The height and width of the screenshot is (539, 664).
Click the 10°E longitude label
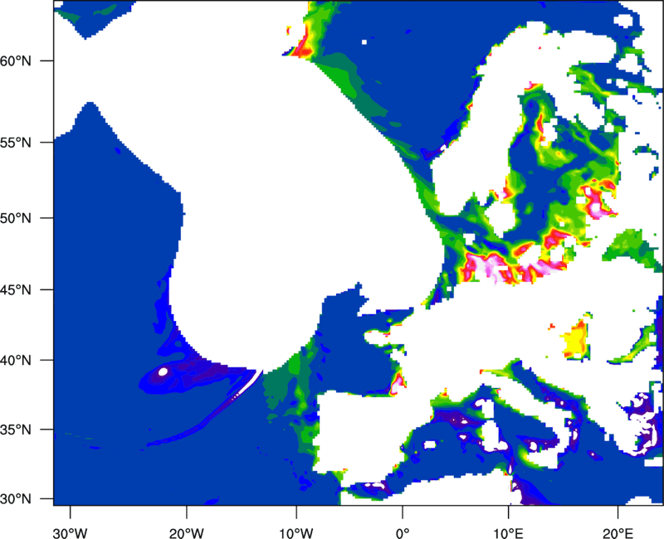508,533
